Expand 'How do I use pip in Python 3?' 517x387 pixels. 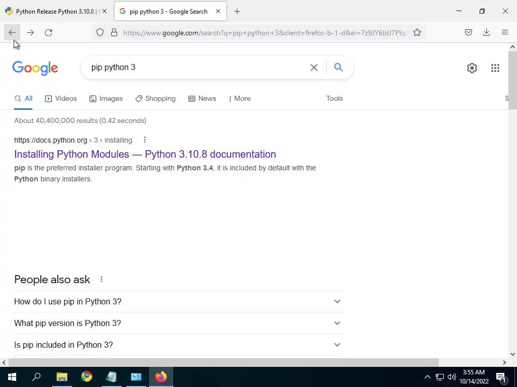click(x=179, y=301)
